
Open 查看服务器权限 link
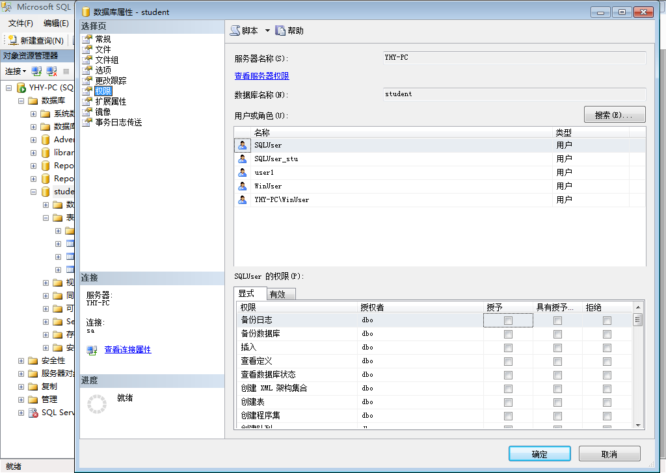coord(261,76)
